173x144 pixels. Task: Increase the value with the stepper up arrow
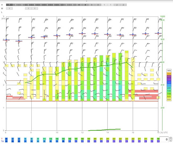click(171, 138)
